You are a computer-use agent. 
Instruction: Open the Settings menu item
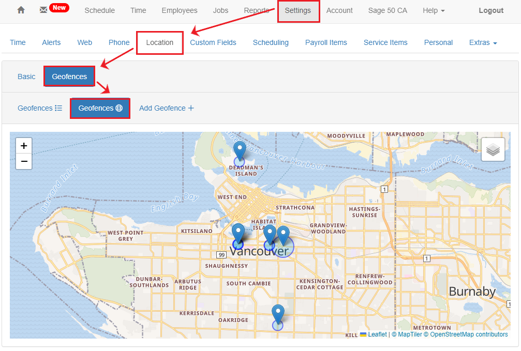tap(299, 10)
